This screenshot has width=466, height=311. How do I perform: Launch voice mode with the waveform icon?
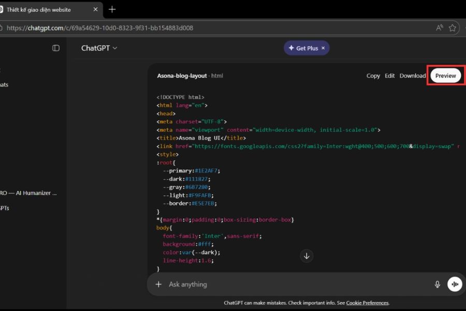(455, 284)
